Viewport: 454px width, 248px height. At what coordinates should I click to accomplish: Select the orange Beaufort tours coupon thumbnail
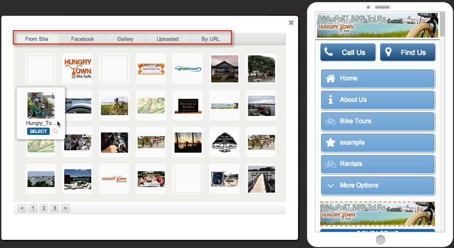[x=151, y=69]
